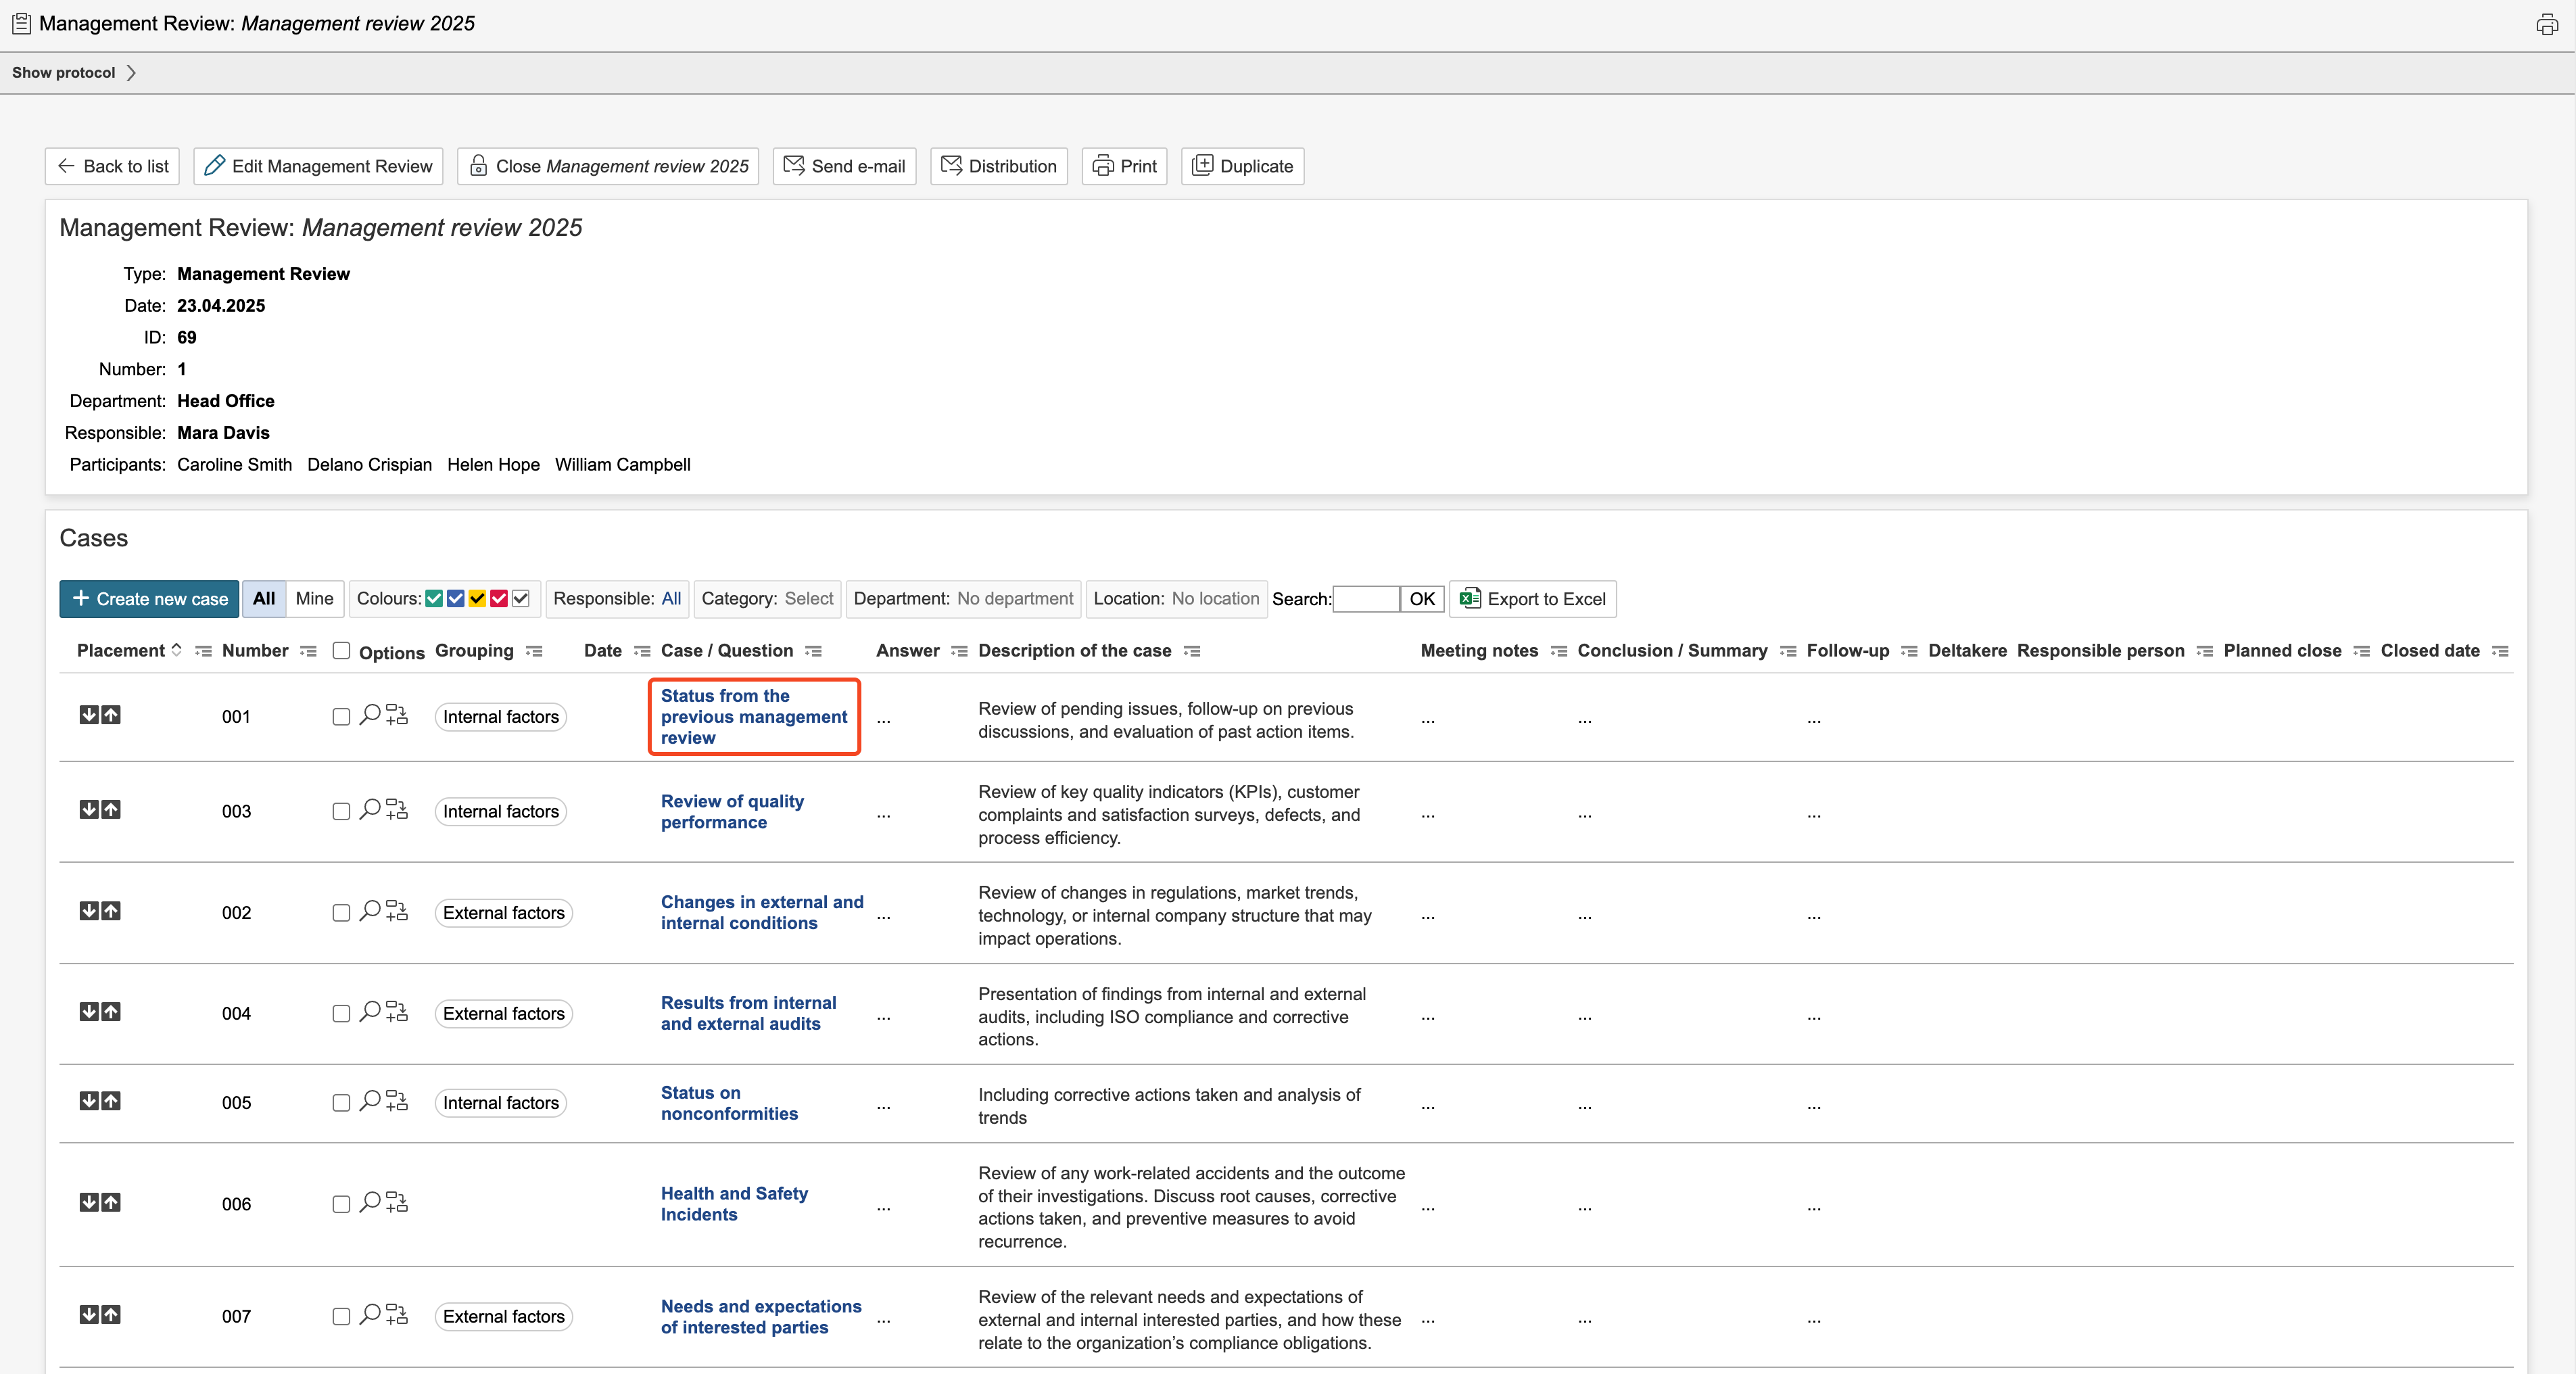Select the All cases tab
The width and height of the screenshot is (2576, 1374).
(264, 599)
